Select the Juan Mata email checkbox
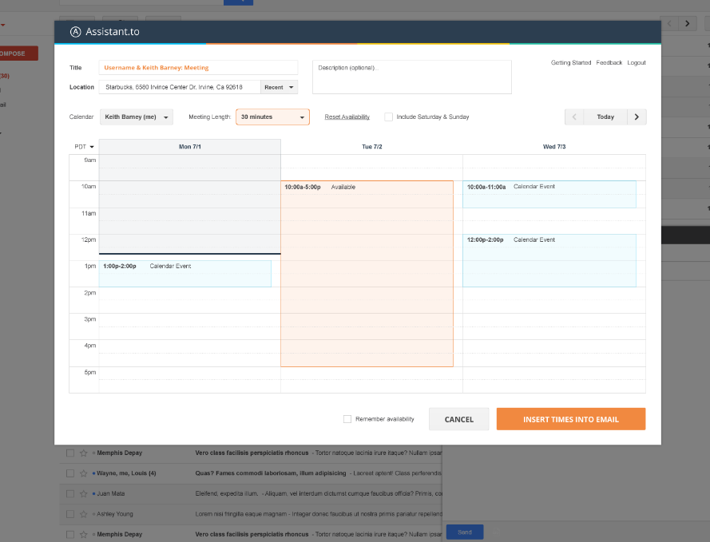Screen dimensions: 710x542 pos(70,493)
